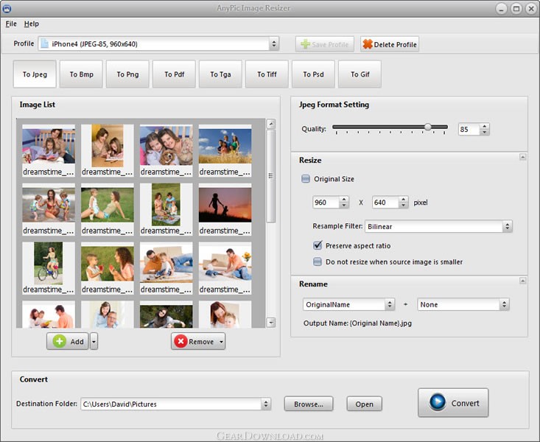
Task: Select thumbnail of mother reading in bed
Action: [49, 150]
